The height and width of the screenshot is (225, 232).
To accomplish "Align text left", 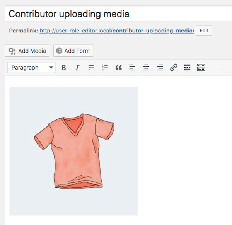I will click(132, 68).
